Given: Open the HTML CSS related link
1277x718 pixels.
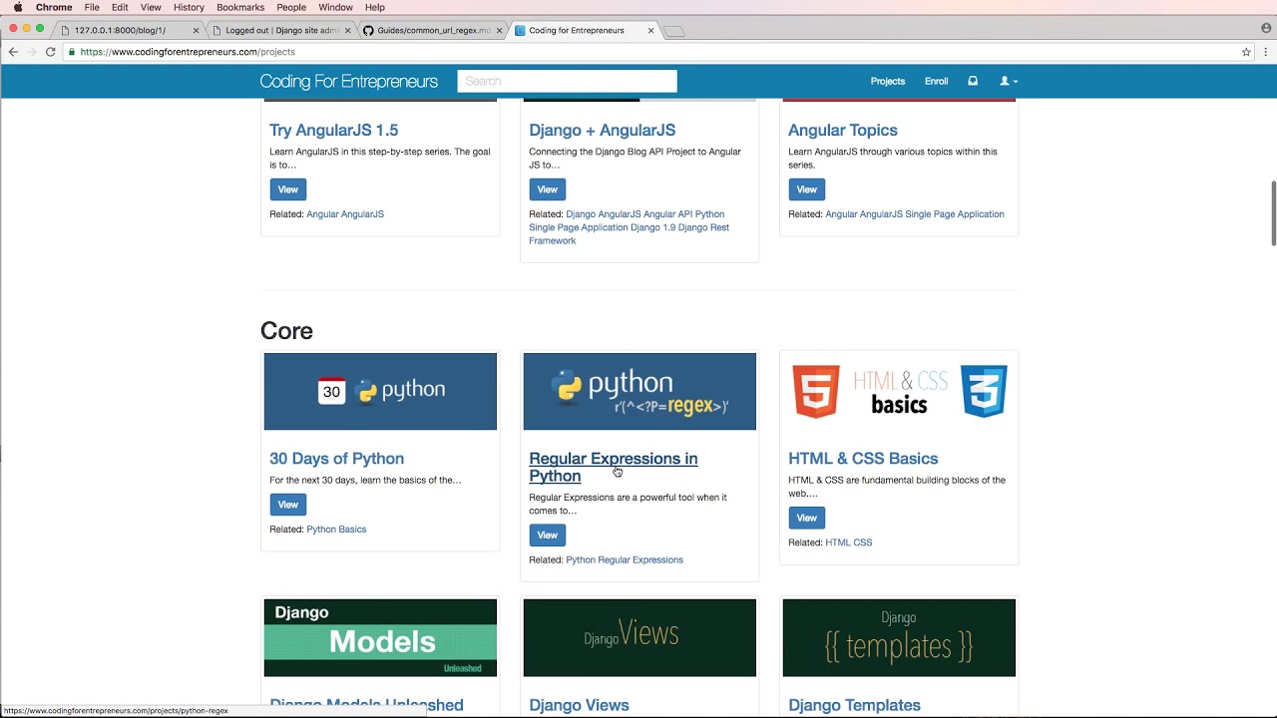Looking at the screenshot, I should point(849,542).
